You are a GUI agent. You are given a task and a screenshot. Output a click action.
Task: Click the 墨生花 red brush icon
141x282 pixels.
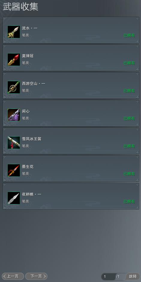14,170
